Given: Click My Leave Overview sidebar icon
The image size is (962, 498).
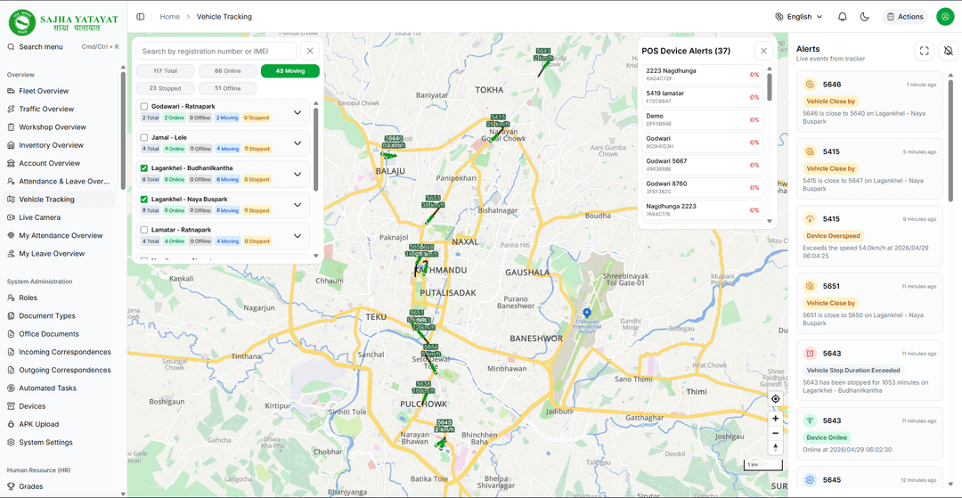Looking at the screenshot, I should coord(11,253).
